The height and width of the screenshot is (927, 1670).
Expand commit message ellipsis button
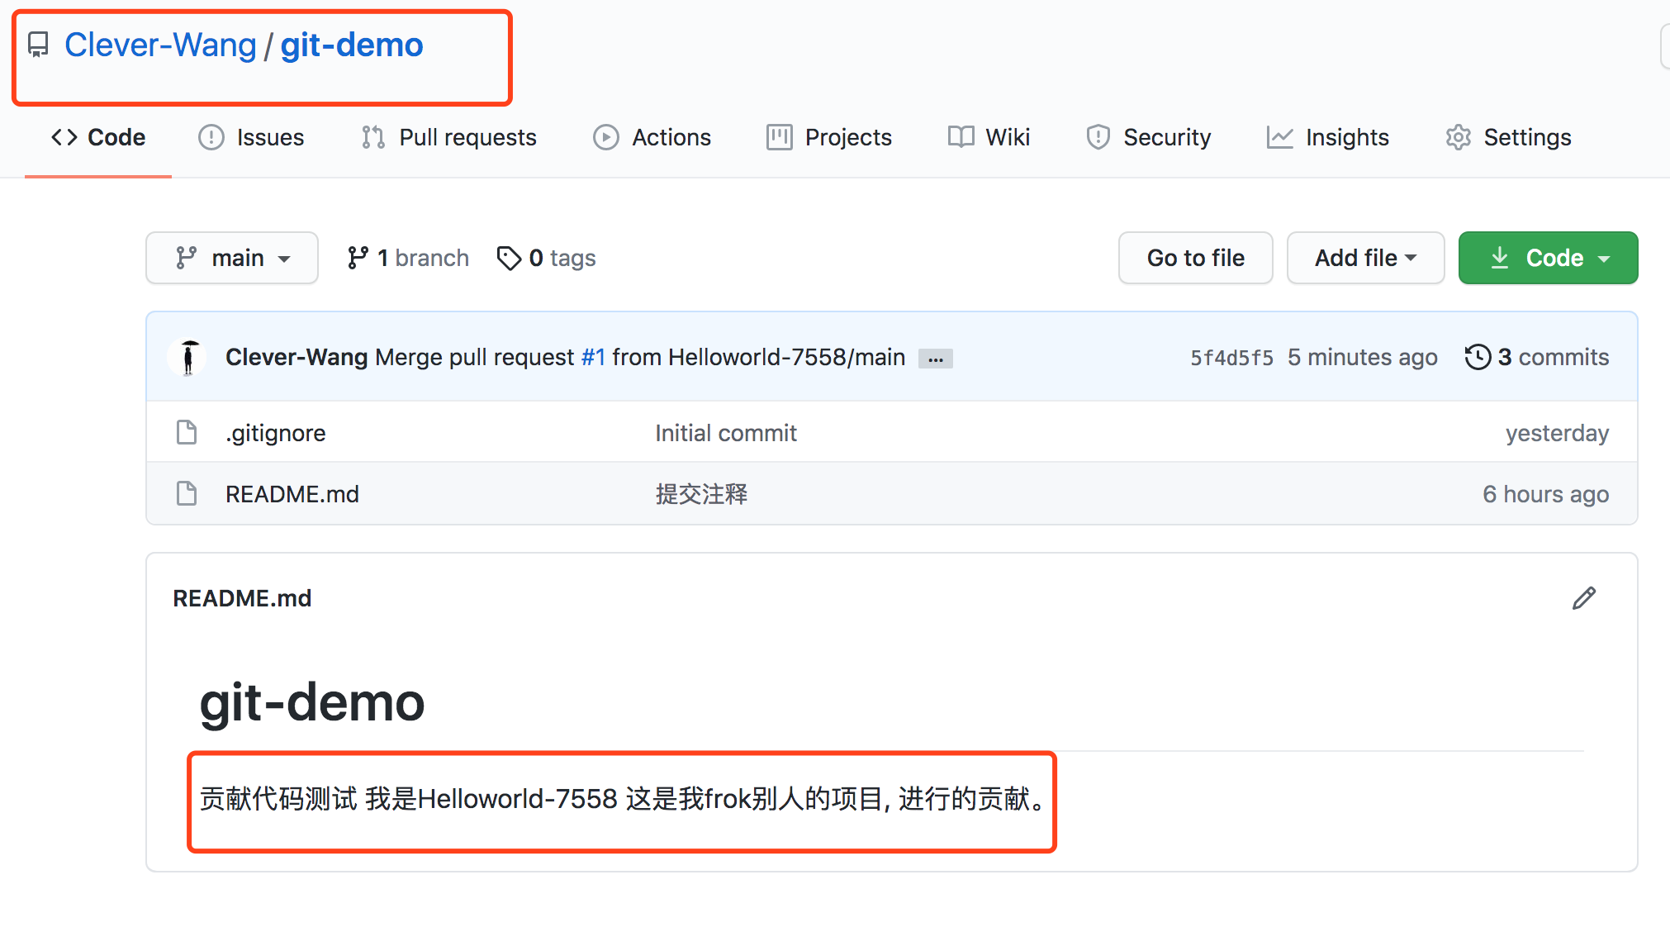[936, 359]
